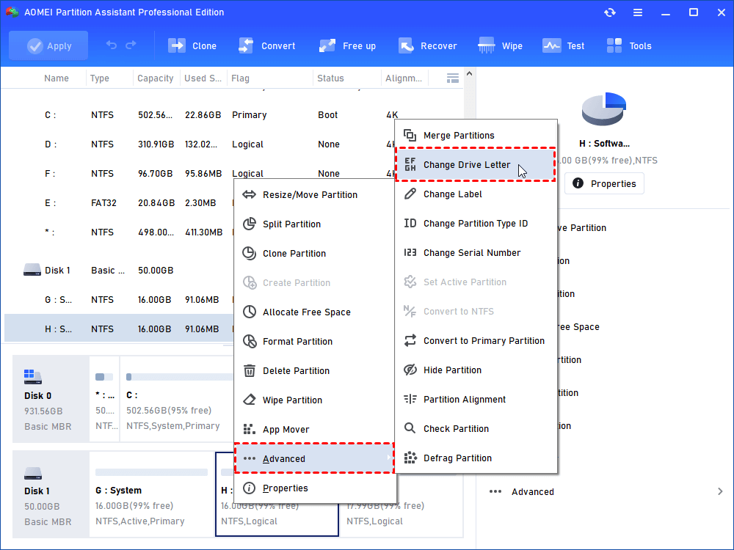This screenshot has height=550, width=734.
Task: Choose Allocate Free Space option
Action: (x=315, y=312)
